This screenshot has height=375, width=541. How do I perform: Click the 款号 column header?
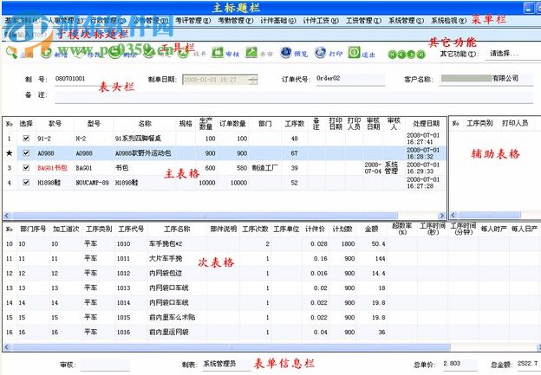point(55,124)
